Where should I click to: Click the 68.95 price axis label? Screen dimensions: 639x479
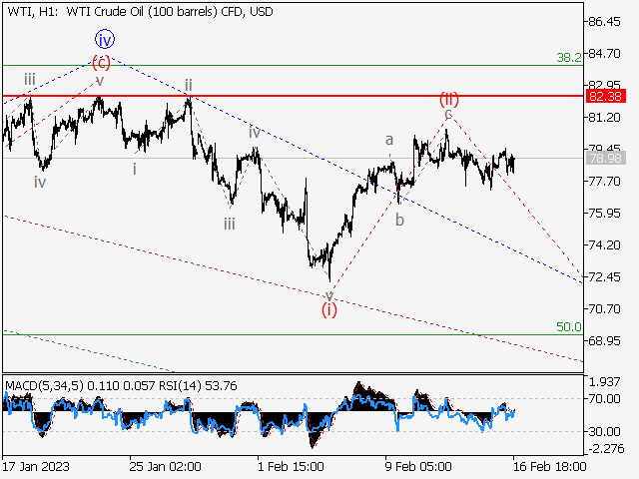(x=605, y=340)
